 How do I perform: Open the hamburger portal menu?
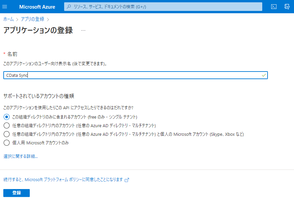click(x=5, y=7)
